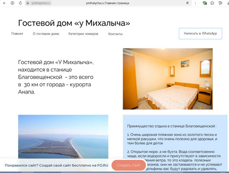229x173 pixels.
Task: Click the paragraph about Открытое море
Action: click(x=175, y=160)
